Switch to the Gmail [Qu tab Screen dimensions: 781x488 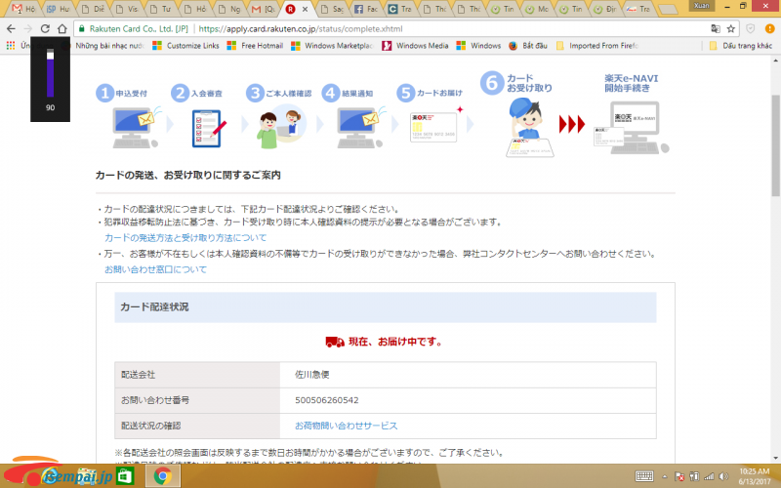(263, 9)
